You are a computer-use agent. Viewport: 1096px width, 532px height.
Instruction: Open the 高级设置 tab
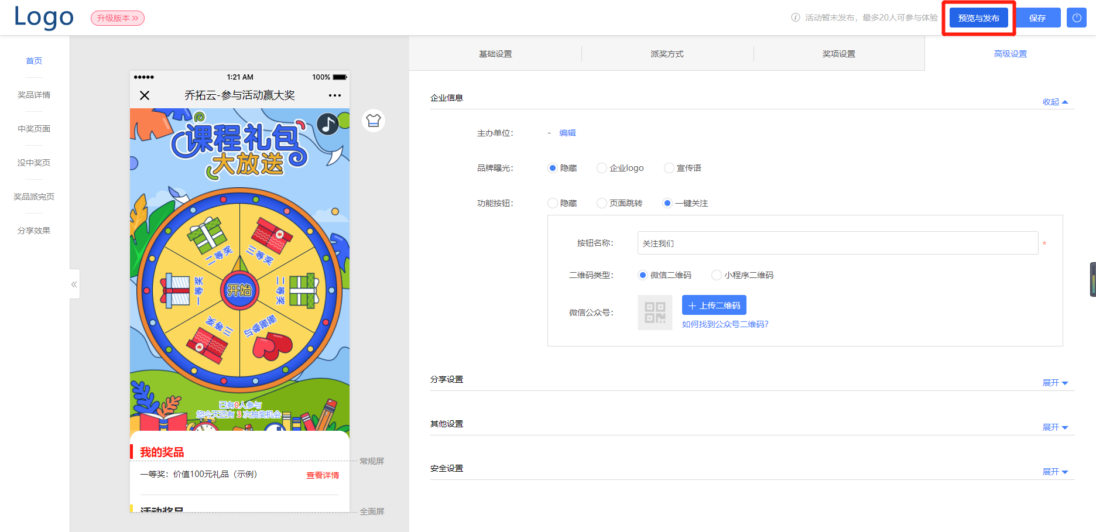point(1011,54)
